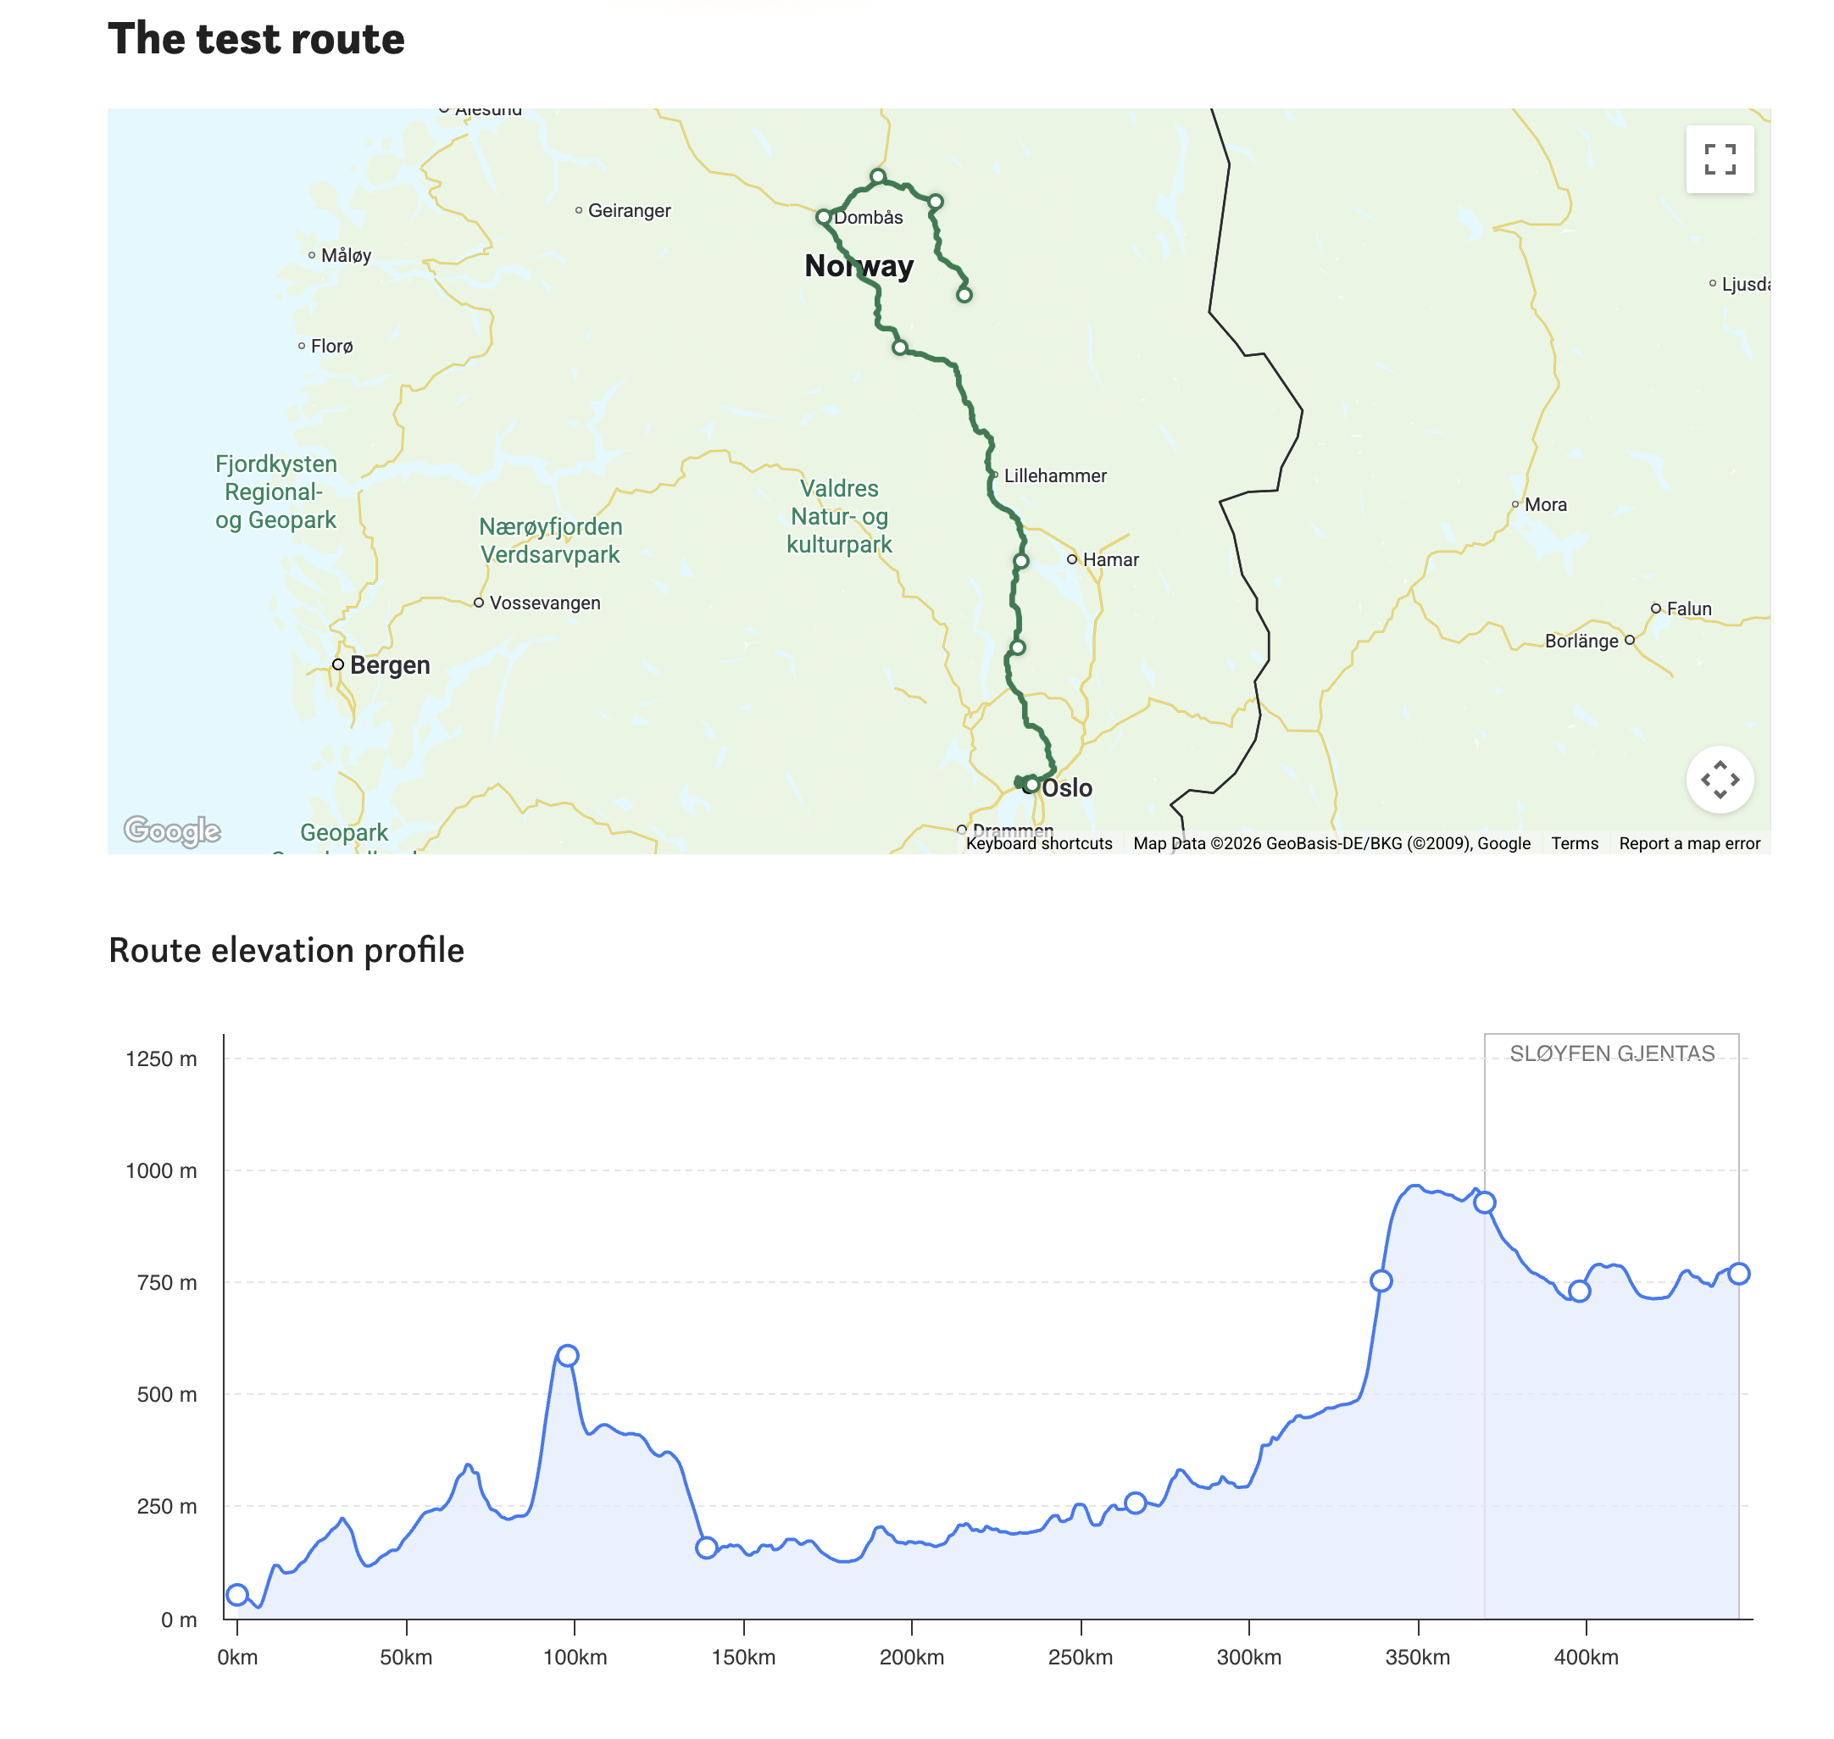The height and width of the screenshot is (1739, 1834).
Task: Click Report a map error link
Action: [1689, 843]
